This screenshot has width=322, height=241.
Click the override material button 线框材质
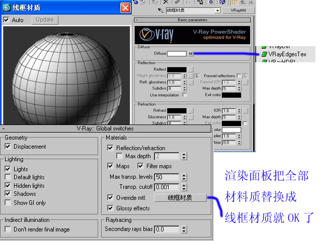coord(180,198)
